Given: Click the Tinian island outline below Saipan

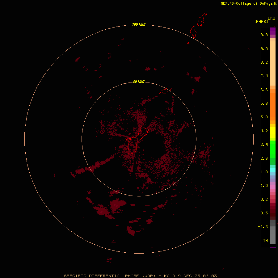Looking at the screenshot, I should (193, 32).
